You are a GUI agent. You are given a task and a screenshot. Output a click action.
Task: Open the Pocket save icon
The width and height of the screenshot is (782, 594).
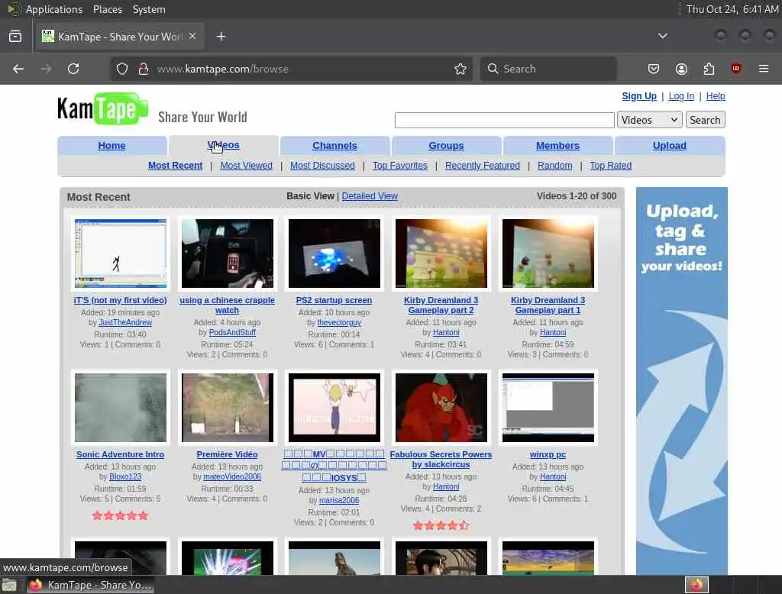(x=654, y=69)
